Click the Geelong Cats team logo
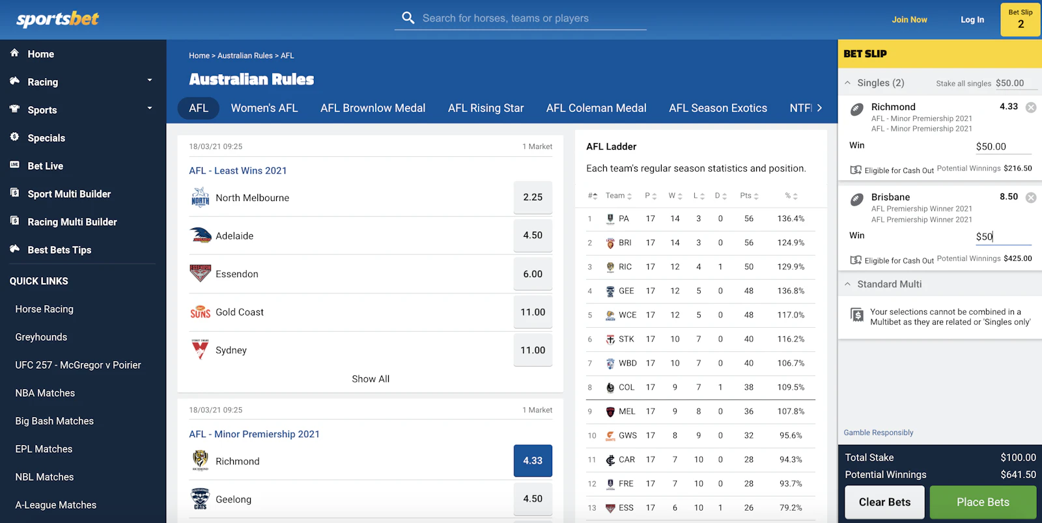Image resolution: width=1042 pixels, height=523 pixels. 200,499
